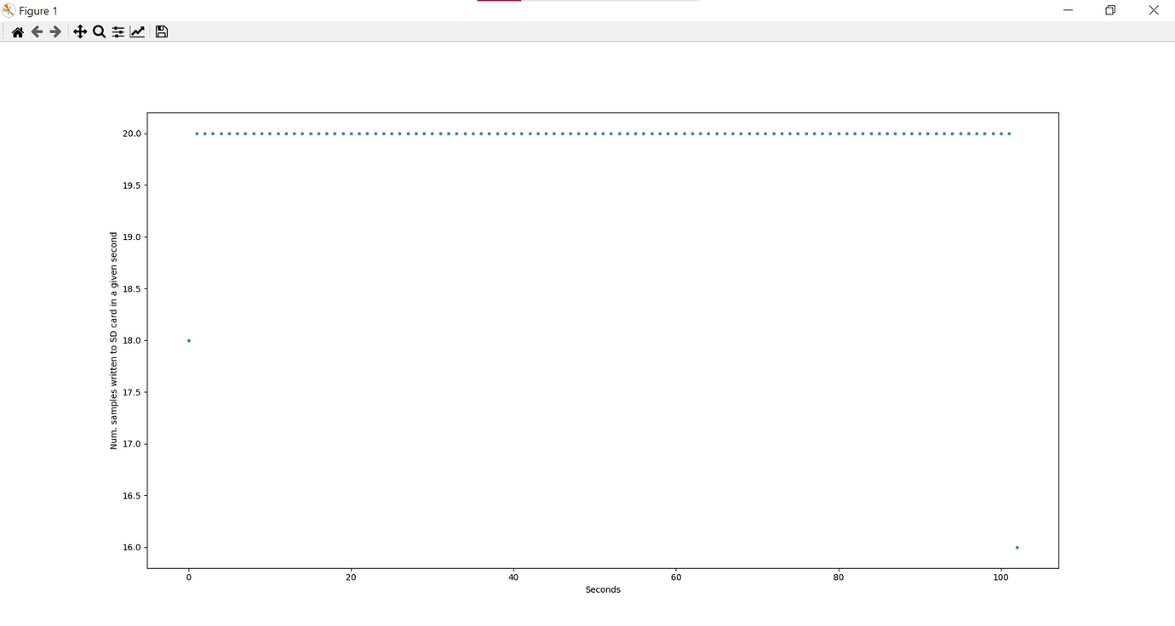Go forward to the next plot view
Viewport: 1175px width, 626px height.
click(54, 31)
